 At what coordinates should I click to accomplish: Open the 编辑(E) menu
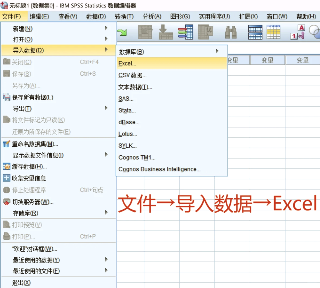[x=39, y=17]
